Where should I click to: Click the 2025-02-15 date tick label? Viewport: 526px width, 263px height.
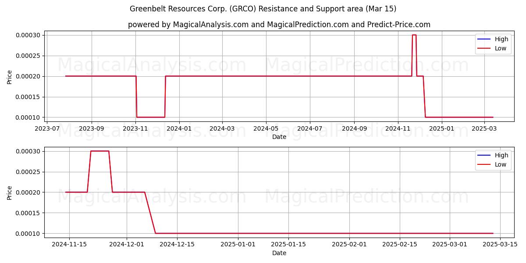[400, 245]
